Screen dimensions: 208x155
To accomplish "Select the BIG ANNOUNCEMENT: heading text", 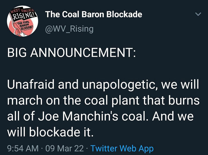I will (x=71, y=53).
